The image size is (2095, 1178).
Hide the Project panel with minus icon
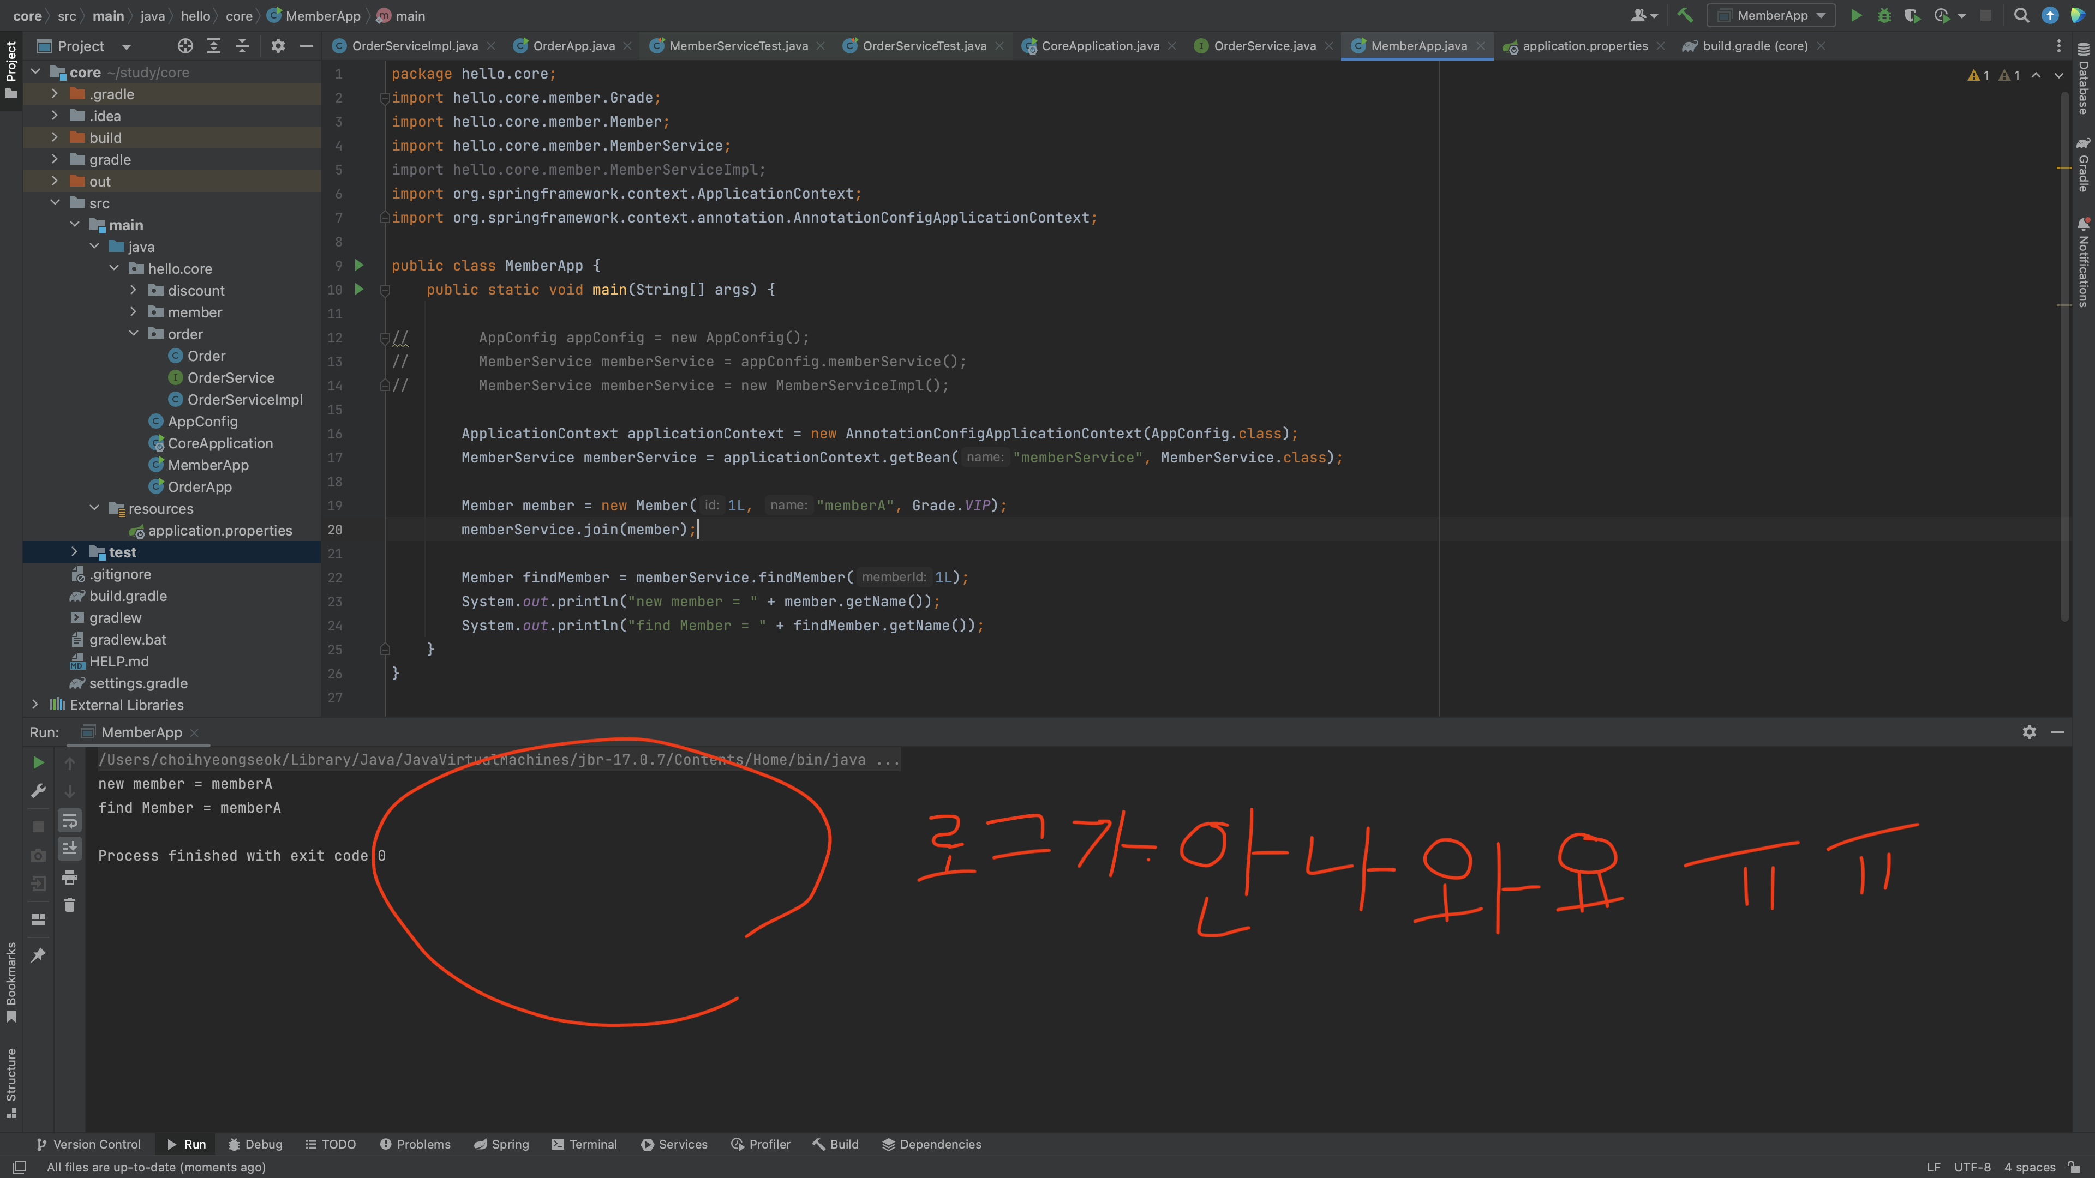[307, 46]
